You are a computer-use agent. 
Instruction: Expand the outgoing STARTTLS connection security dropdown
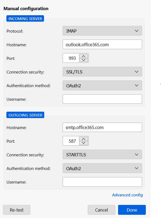click(102, 155)
